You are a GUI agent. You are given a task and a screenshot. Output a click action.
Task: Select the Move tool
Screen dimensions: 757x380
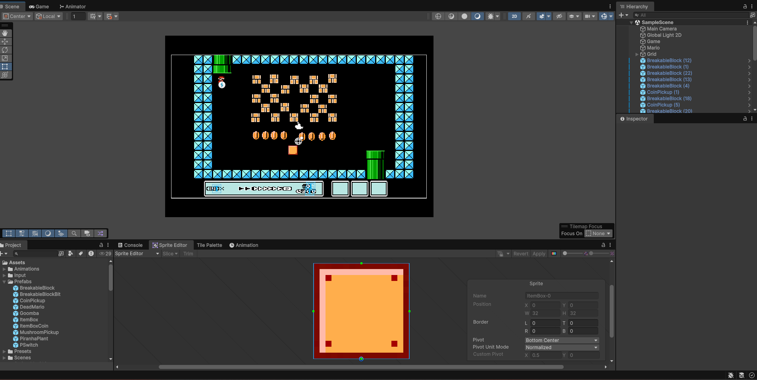coord(5,42)
